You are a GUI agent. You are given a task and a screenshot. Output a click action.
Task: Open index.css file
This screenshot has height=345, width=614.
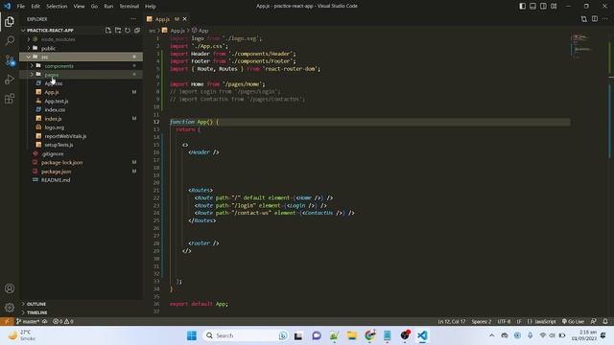[x=55, y=109]
